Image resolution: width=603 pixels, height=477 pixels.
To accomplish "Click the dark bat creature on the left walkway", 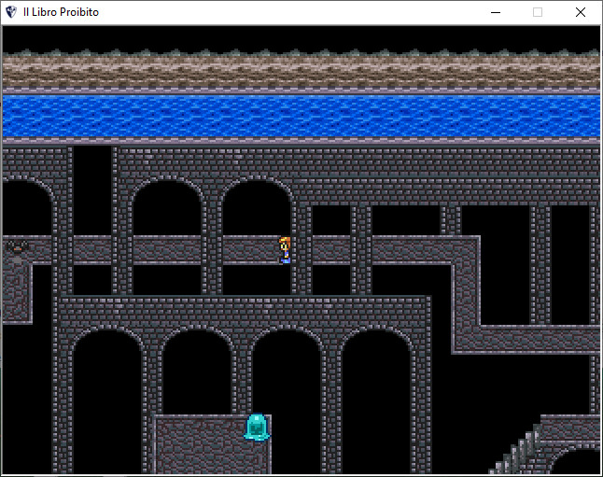I will [18, 247].
